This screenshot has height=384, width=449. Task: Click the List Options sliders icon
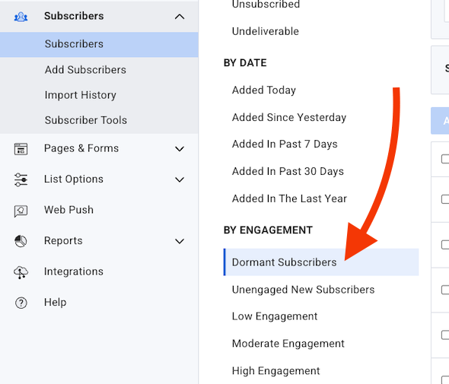point(21,179)
